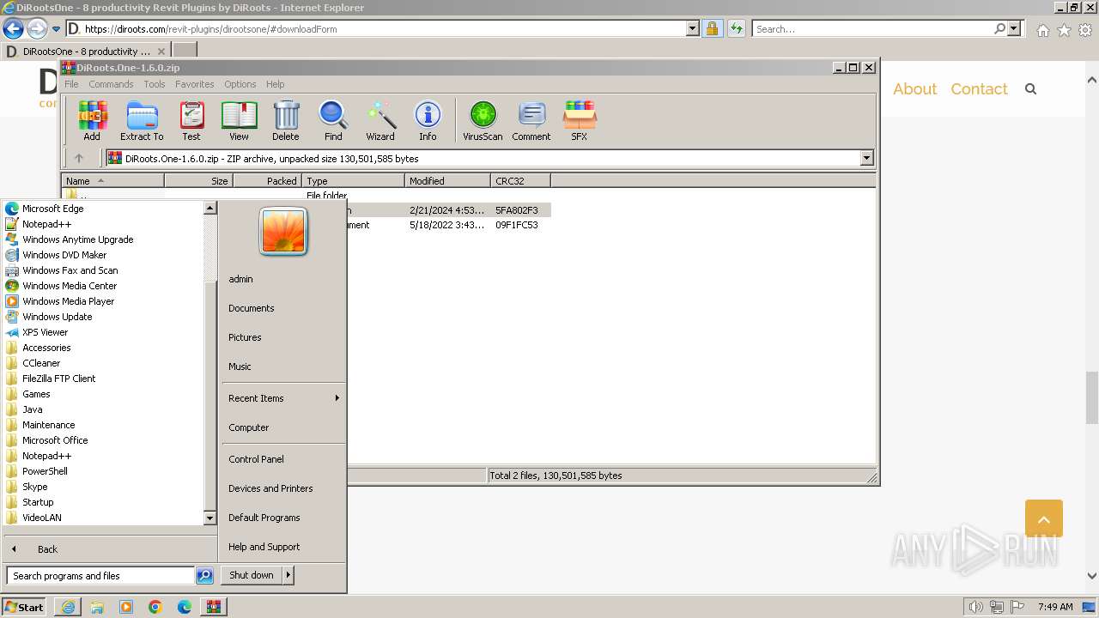Screen dimensions: 1099x618
Task: Expand the WinRAR archive path dropdown
Action: tap(866, 158)
